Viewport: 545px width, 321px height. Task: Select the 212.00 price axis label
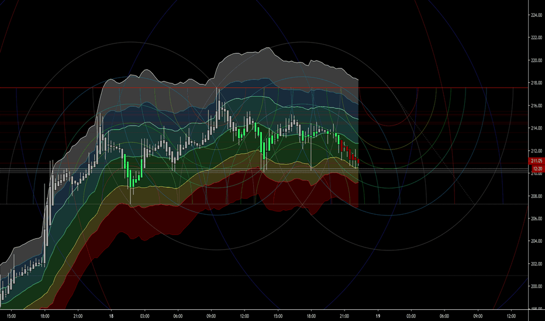[536, 151]
